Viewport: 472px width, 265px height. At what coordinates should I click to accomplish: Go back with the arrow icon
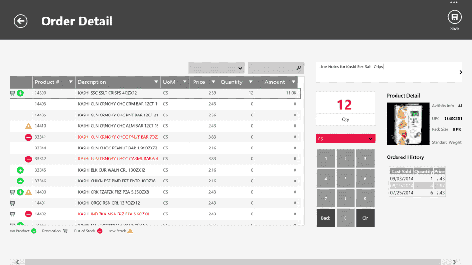[x=20, y=21]
